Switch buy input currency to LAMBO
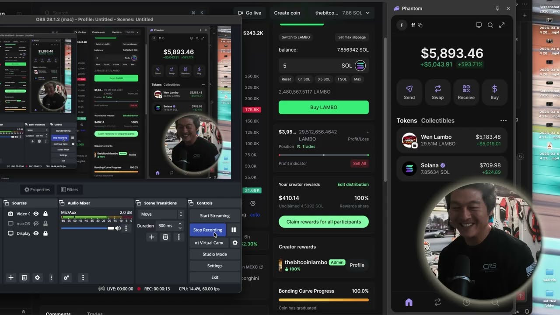Image resolution: width=560 pixels, height=315 pixels. coord(296,37)
